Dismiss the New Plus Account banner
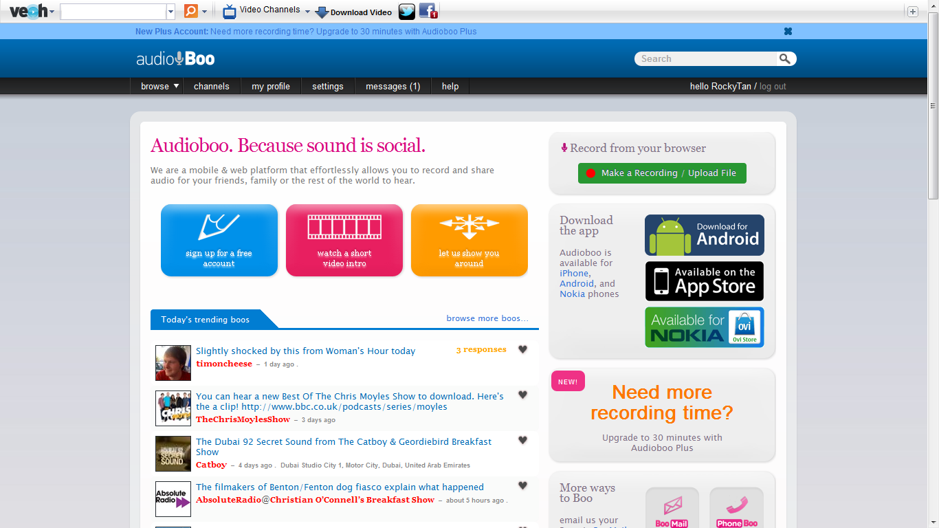 tap(788, 31)
